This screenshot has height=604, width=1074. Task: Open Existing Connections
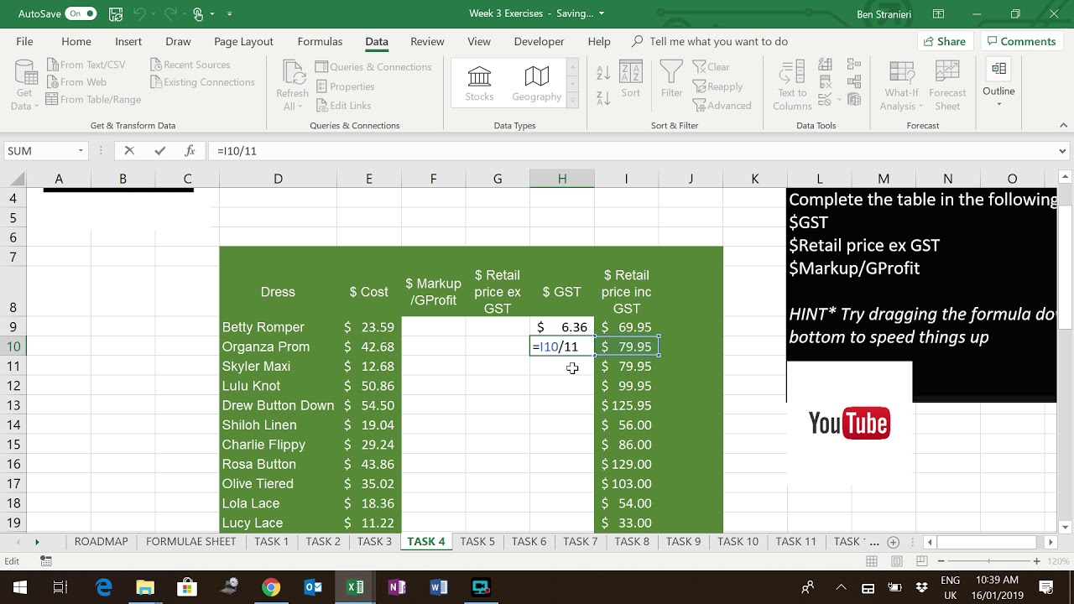click(202, 82)
